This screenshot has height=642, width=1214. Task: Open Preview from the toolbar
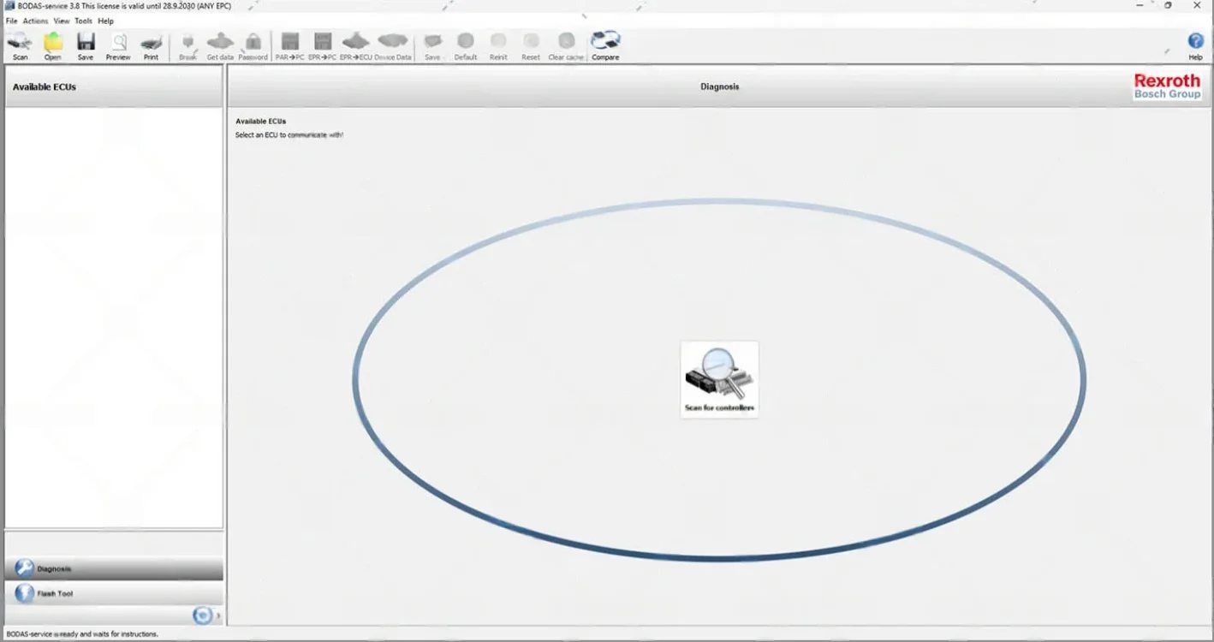click(118, 45)
